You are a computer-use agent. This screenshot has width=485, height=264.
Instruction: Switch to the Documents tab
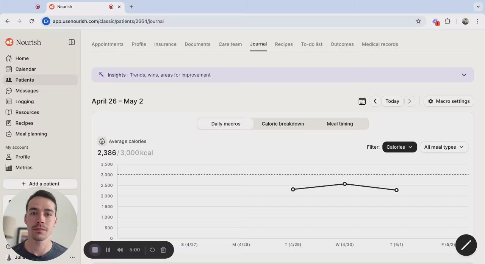pyautogui.click(x=197, y=44)
